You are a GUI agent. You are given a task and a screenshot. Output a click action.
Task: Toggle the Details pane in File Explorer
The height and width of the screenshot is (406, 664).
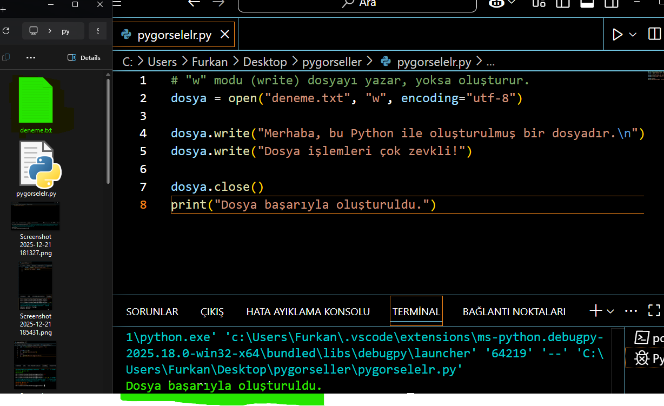click(x=84, y=57)
